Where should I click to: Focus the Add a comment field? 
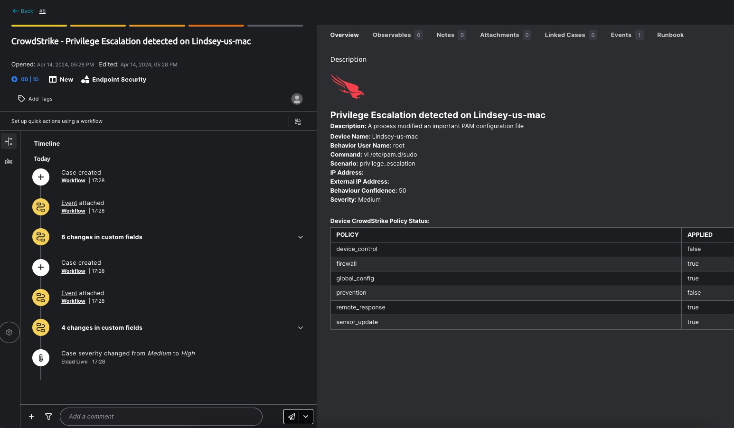click(161, 417)
